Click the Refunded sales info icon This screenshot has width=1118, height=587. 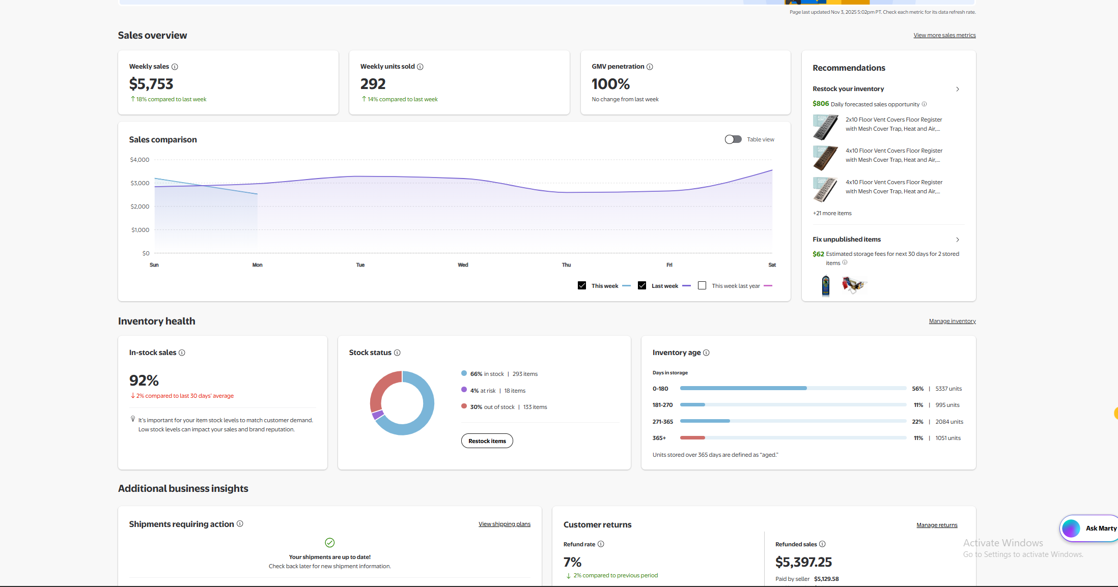[822, 544]
